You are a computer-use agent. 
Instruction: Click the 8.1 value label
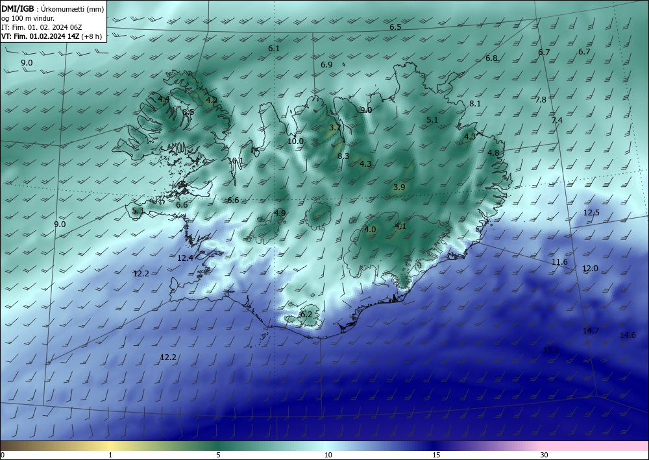[x=475, y=104]
